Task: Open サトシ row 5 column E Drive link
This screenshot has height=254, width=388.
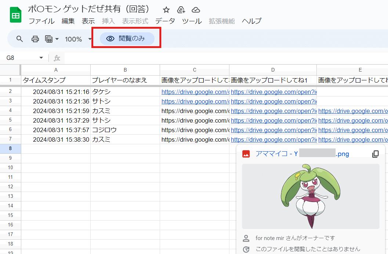Action: tap(353, 120)
